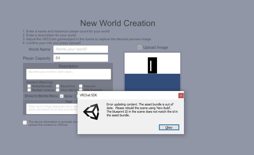Click instruction step 3 about VRCCam
Screen dimensions: 254x155
[87, 39]
